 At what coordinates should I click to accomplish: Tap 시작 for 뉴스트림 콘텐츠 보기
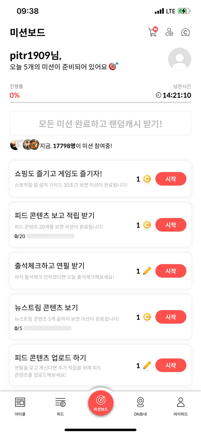pos(171,317)
